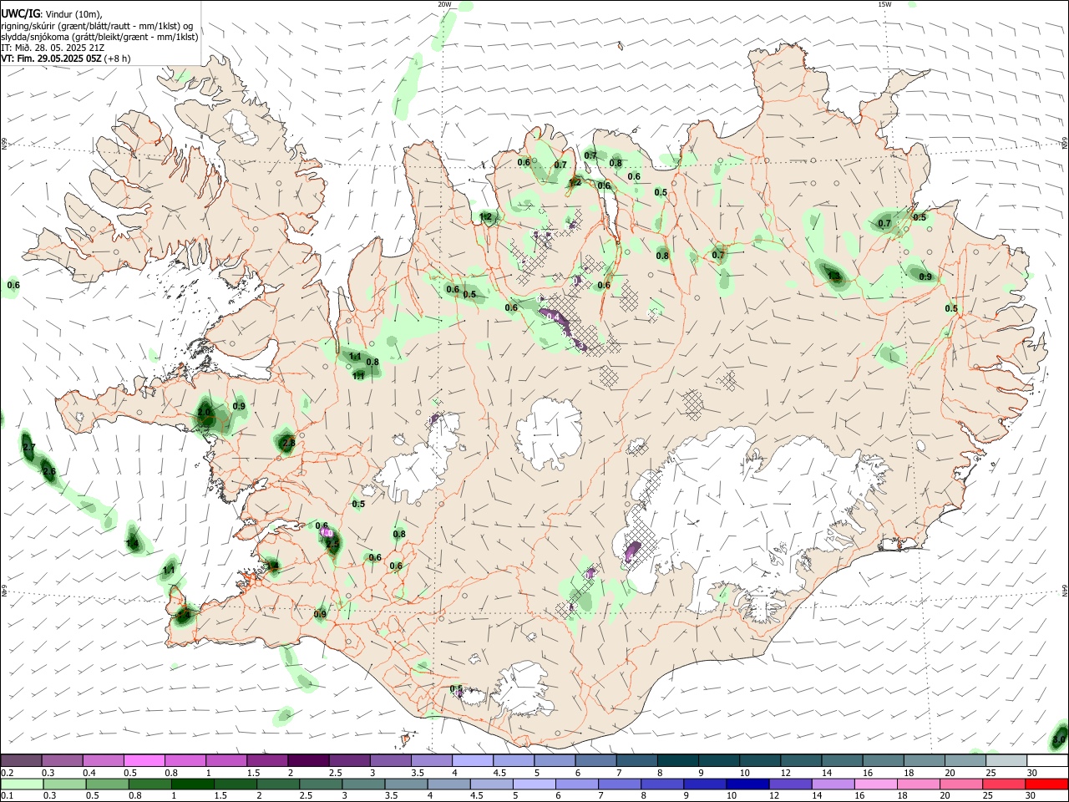This screenshot has width=1069, height=802.
Task: Click the '2.0' precipitation value on the map
Action: coord(205,412)
